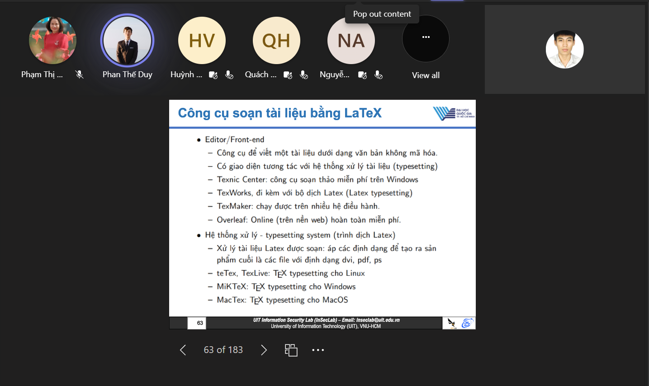The height and width of the screenshot is (386, 649).
Task: Go back a slide with the left arrow
Action: 183,350
